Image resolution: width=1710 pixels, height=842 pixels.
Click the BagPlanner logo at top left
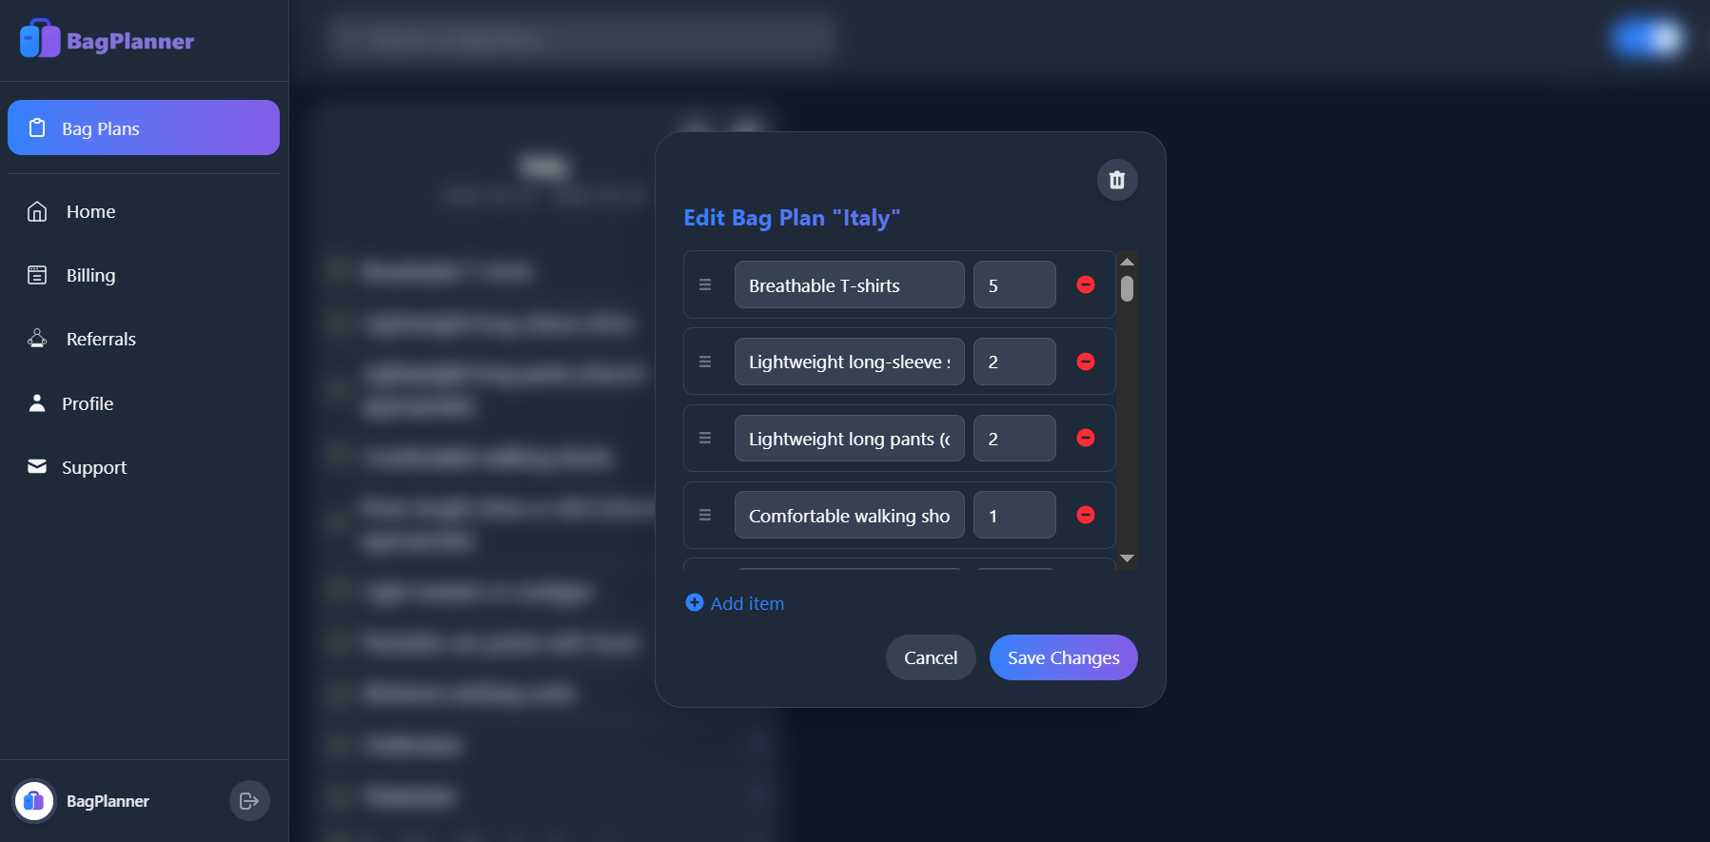coord(107,40)
